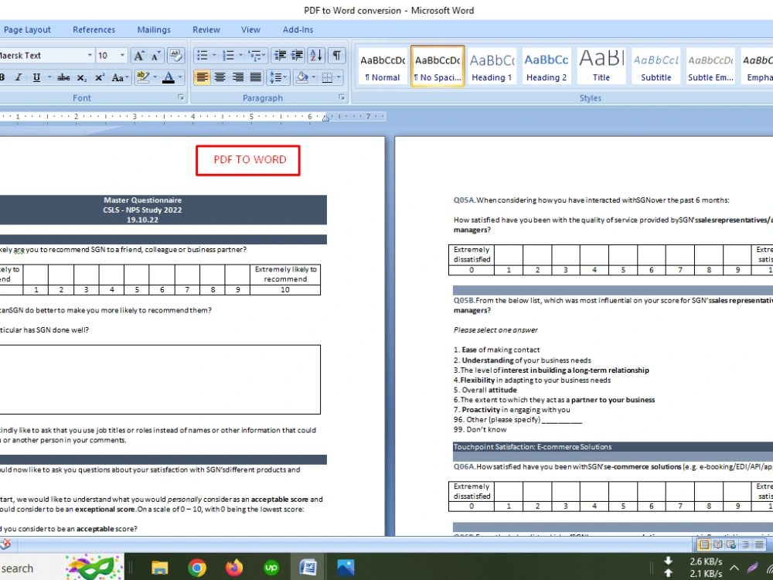
Task: Open the References tab
Action: pos(94,29)
